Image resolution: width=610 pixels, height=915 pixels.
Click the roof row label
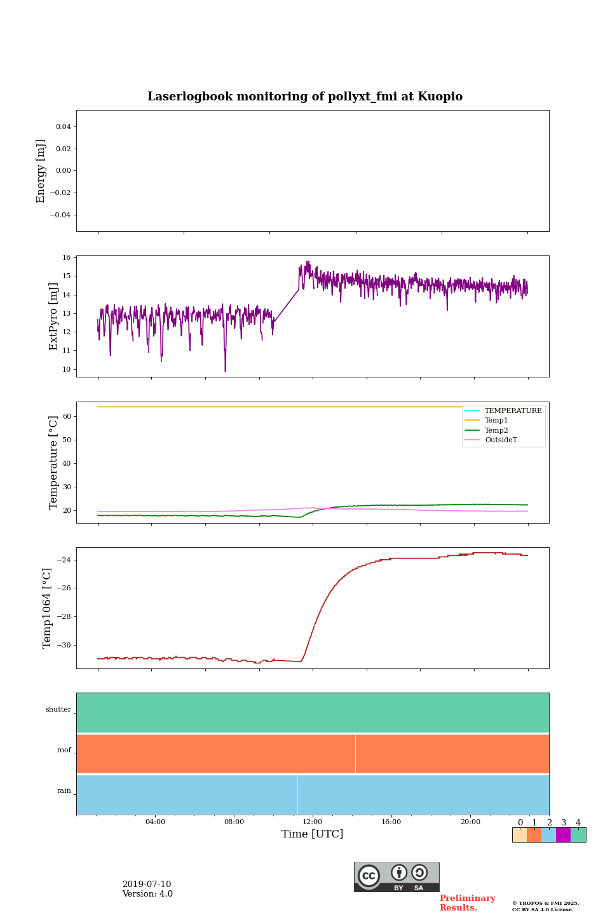click(64, 750)
